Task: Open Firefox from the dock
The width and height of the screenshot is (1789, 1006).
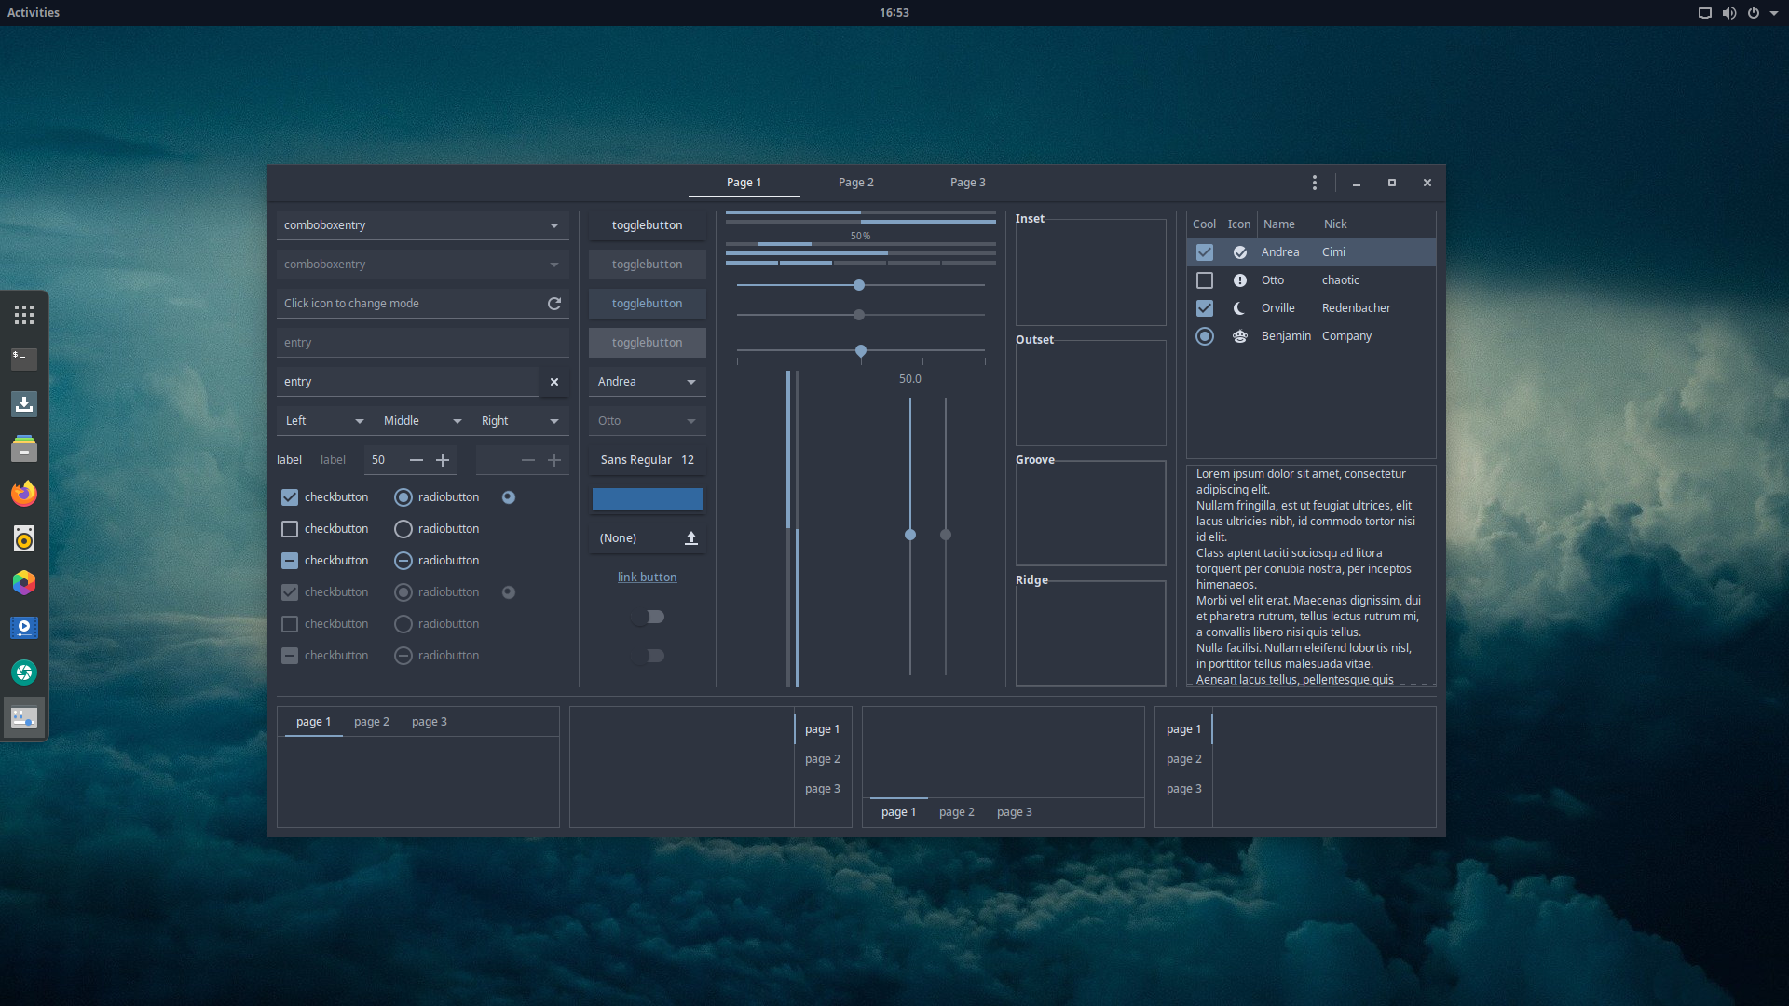Action: pyautogui.click(x=24, y=494)
